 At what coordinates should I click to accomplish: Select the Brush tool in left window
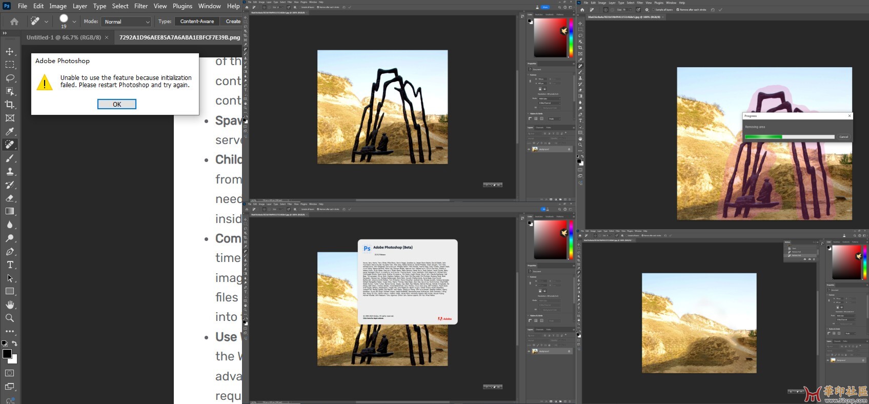click(x=10, y=158)
